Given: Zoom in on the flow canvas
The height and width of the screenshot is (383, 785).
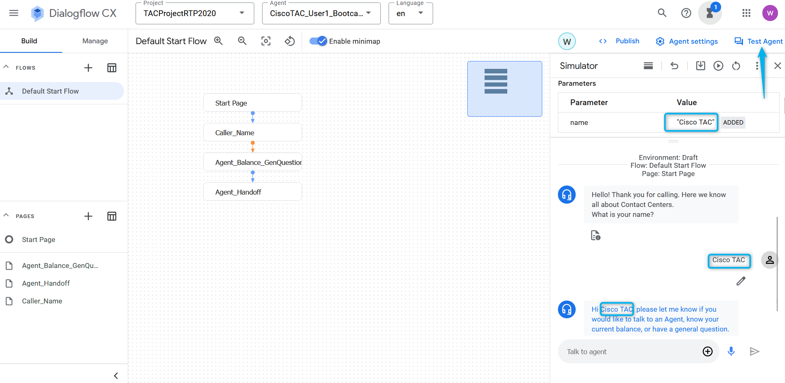Looking at the screenshot, I should click(218, 41).
